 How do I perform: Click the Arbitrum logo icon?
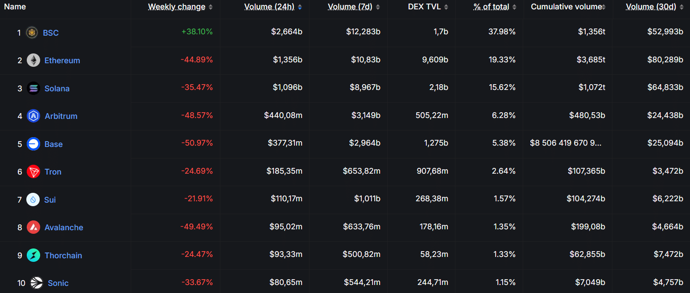click(33, 116)
